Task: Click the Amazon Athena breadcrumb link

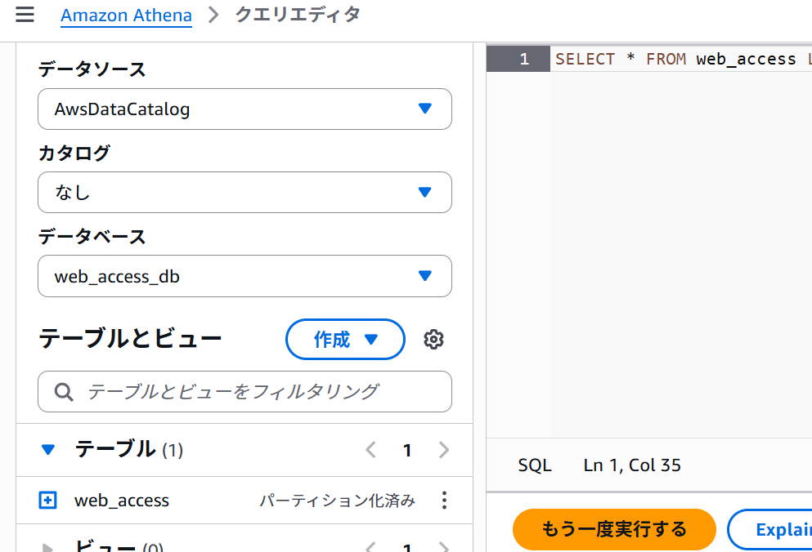Action: tap(127, 16)
